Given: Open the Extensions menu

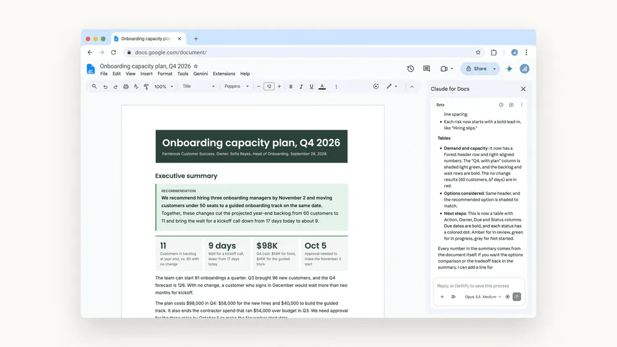Looking at the screenshot, I should pyautogui.click(x=224, y=74).
